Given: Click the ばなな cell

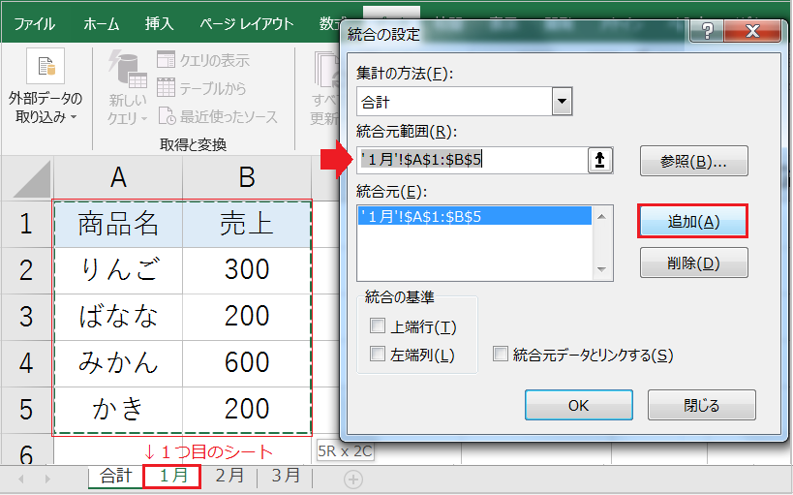Looking at the screenshot, I should pyautogui.click(x=118, y=317).
